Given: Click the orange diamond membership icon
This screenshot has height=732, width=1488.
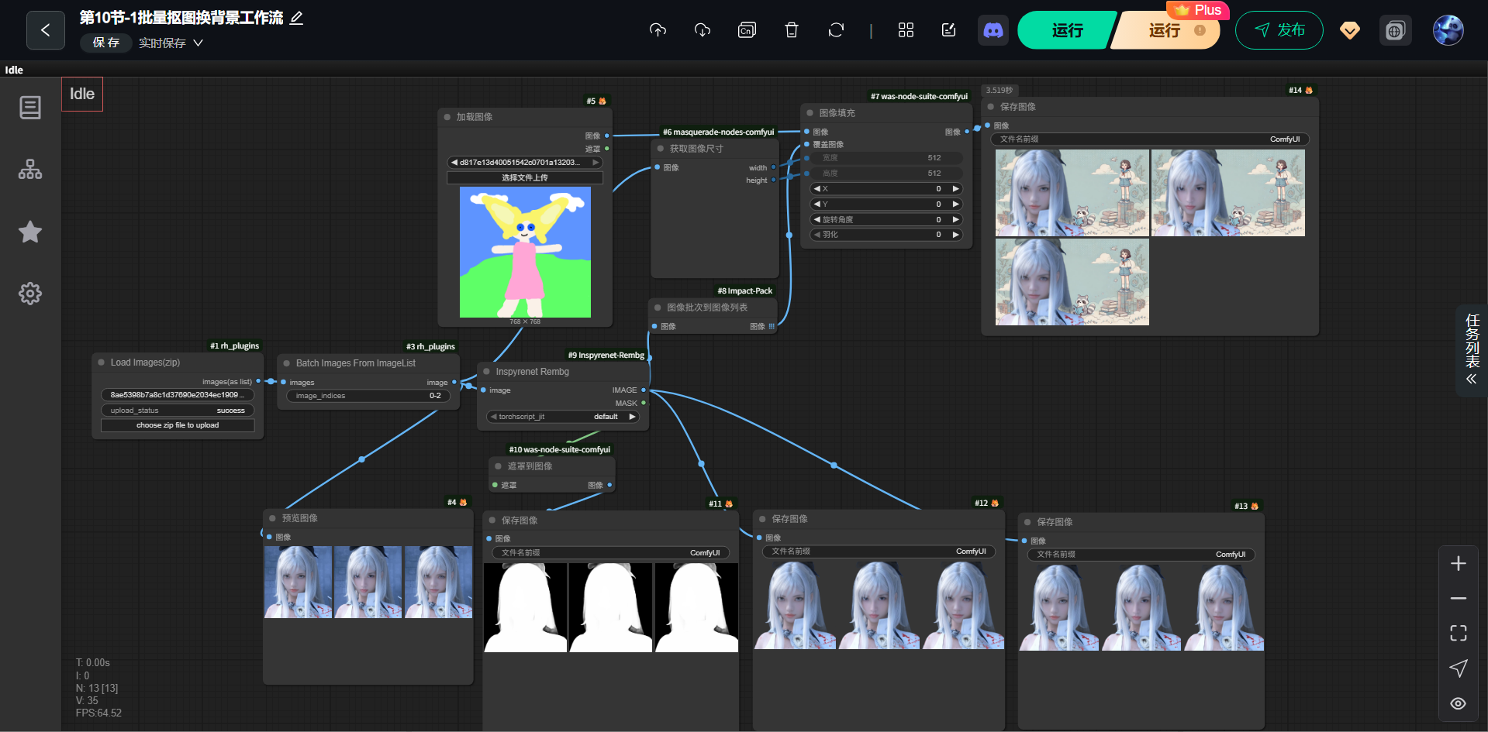Looking at the screenshot, I should coord(1350,31).
